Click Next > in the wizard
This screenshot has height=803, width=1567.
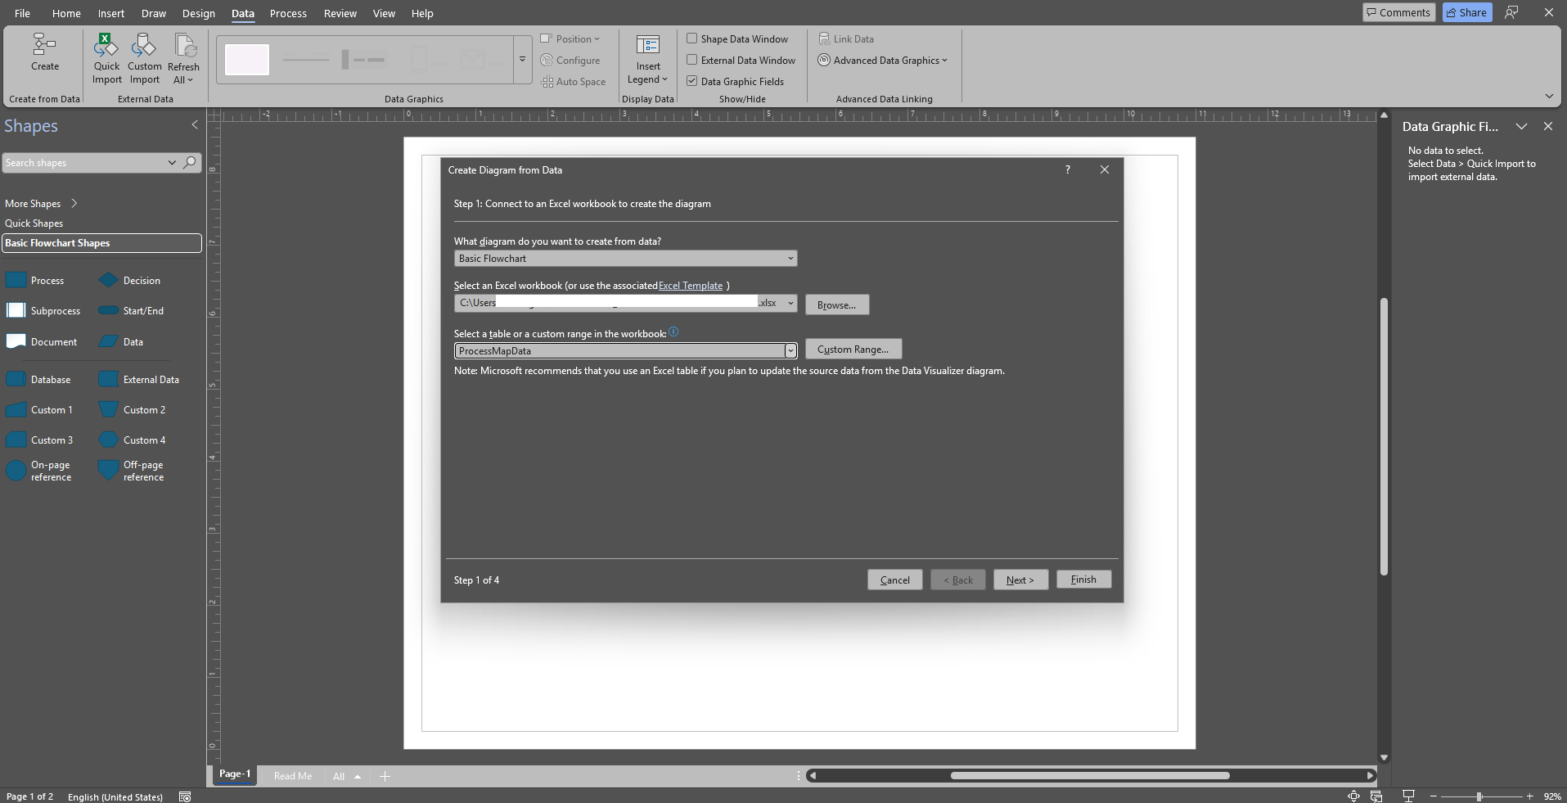(1020, 580)
